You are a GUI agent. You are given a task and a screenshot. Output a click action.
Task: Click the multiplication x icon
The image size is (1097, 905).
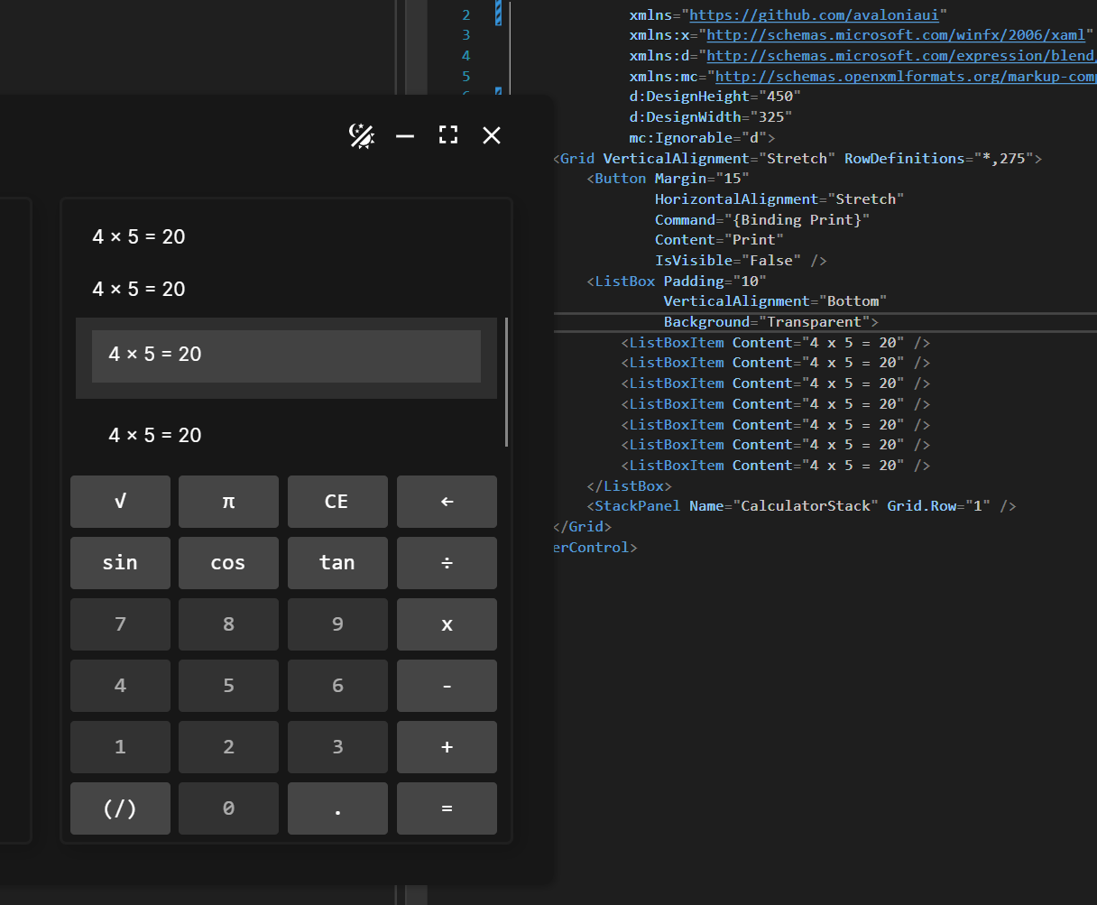[x=447, y=623]
